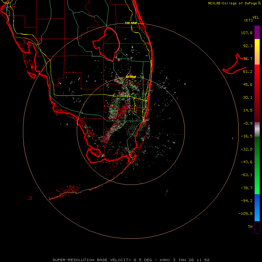
Task: Click the 100 NMI range ring label
Action: point(131,23)
